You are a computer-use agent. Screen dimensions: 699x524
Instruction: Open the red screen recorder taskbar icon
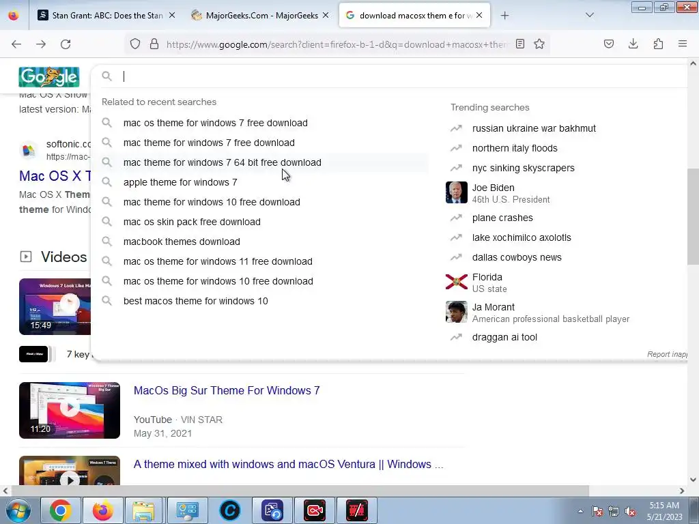tap(315, 510)
